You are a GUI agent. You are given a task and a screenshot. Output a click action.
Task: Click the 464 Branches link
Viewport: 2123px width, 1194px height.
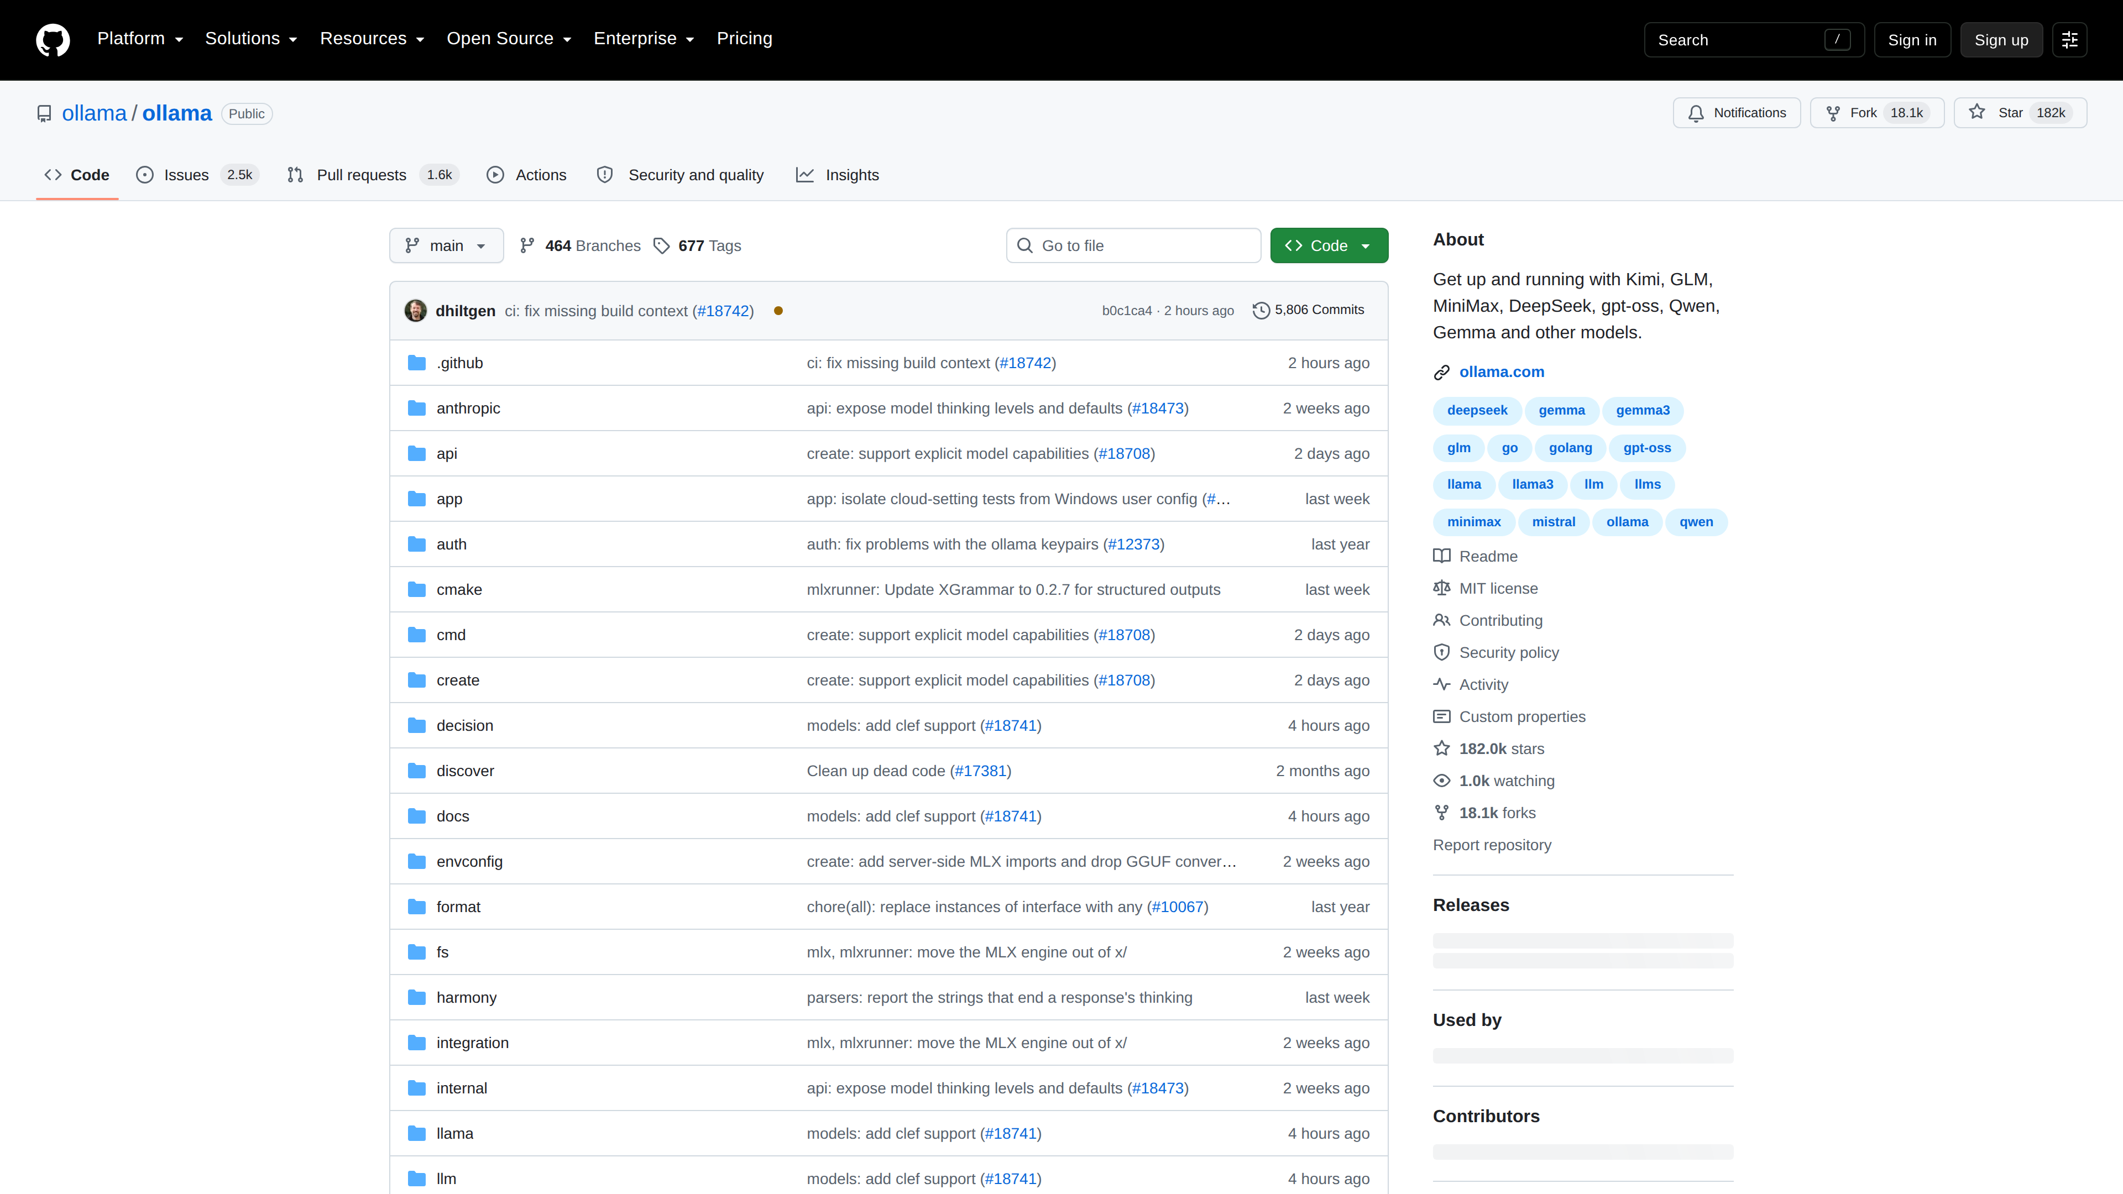(580, 245)
